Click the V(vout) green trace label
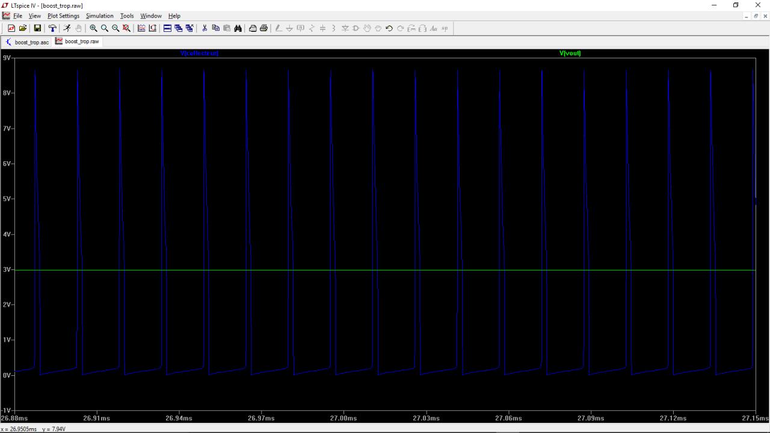 [570, 54]
